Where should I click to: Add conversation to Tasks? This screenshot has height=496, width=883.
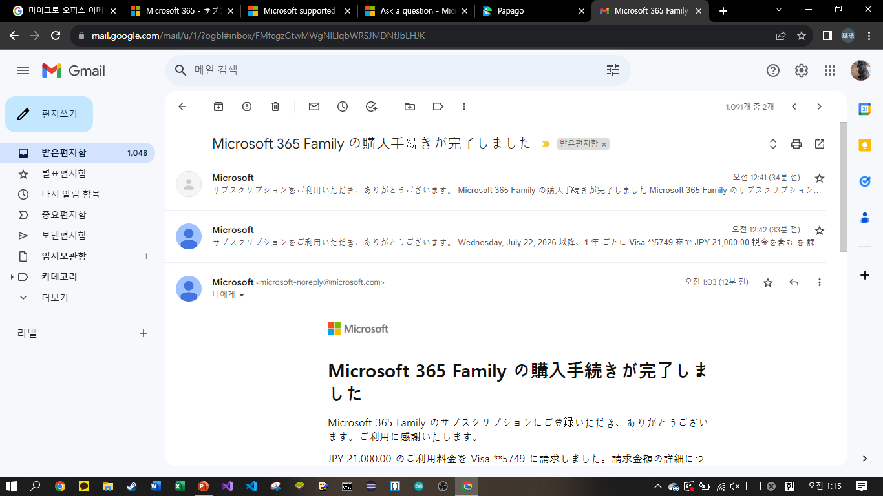point(371,107)
